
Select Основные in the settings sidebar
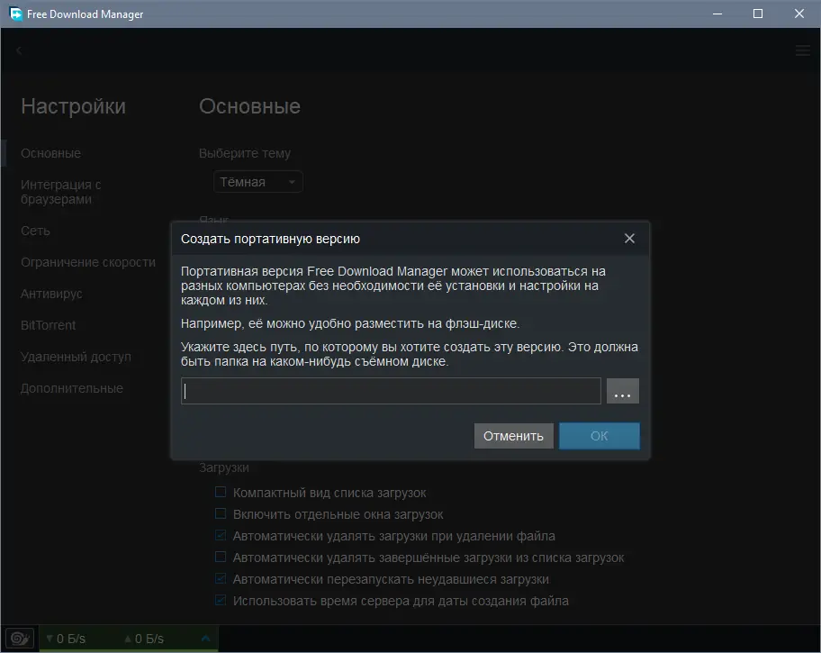point(50,153)
